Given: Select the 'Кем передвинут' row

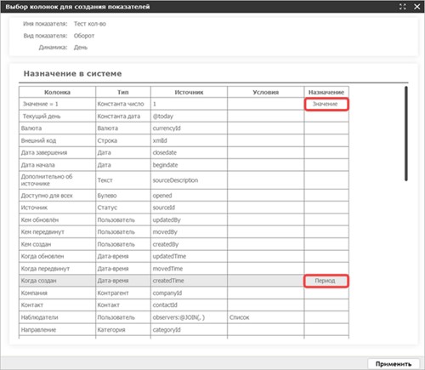Looking at the screenshot, I should (x=184, y=232).
